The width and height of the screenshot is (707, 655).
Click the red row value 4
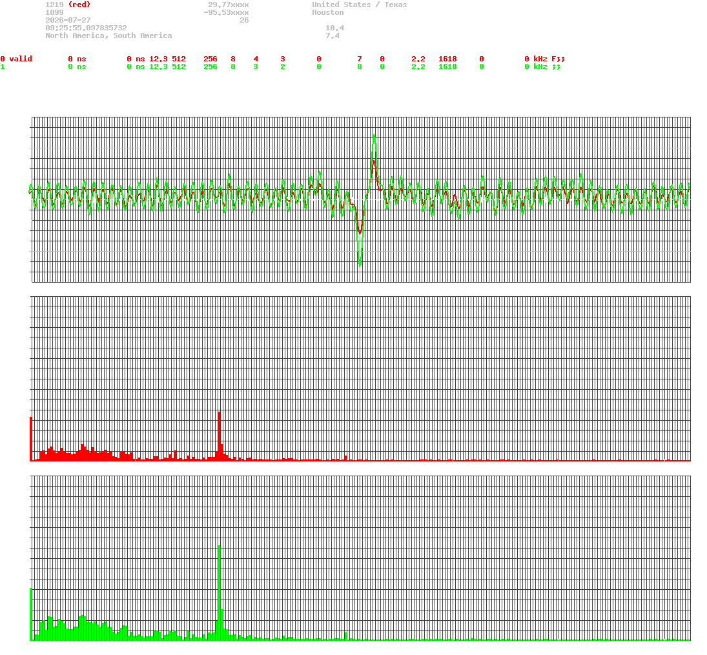pos(256,59)
